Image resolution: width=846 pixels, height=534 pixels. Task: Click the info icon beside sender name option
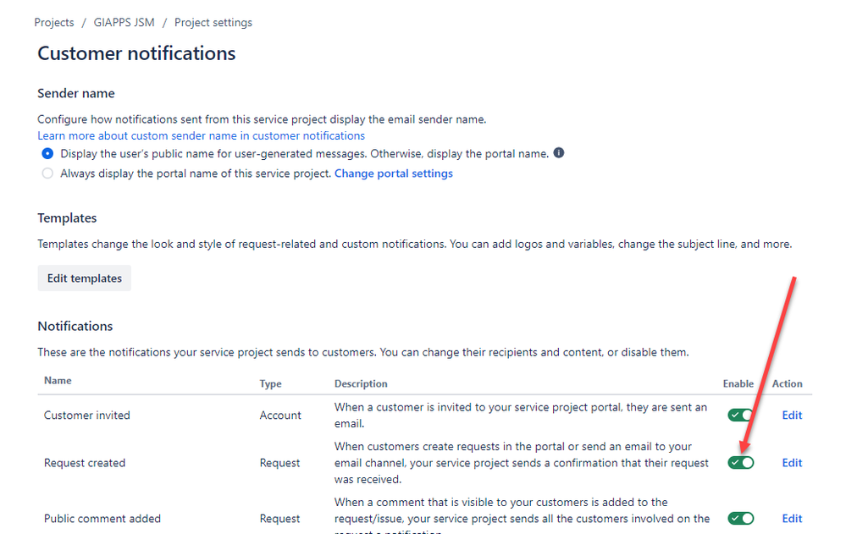tap(559, 153)
